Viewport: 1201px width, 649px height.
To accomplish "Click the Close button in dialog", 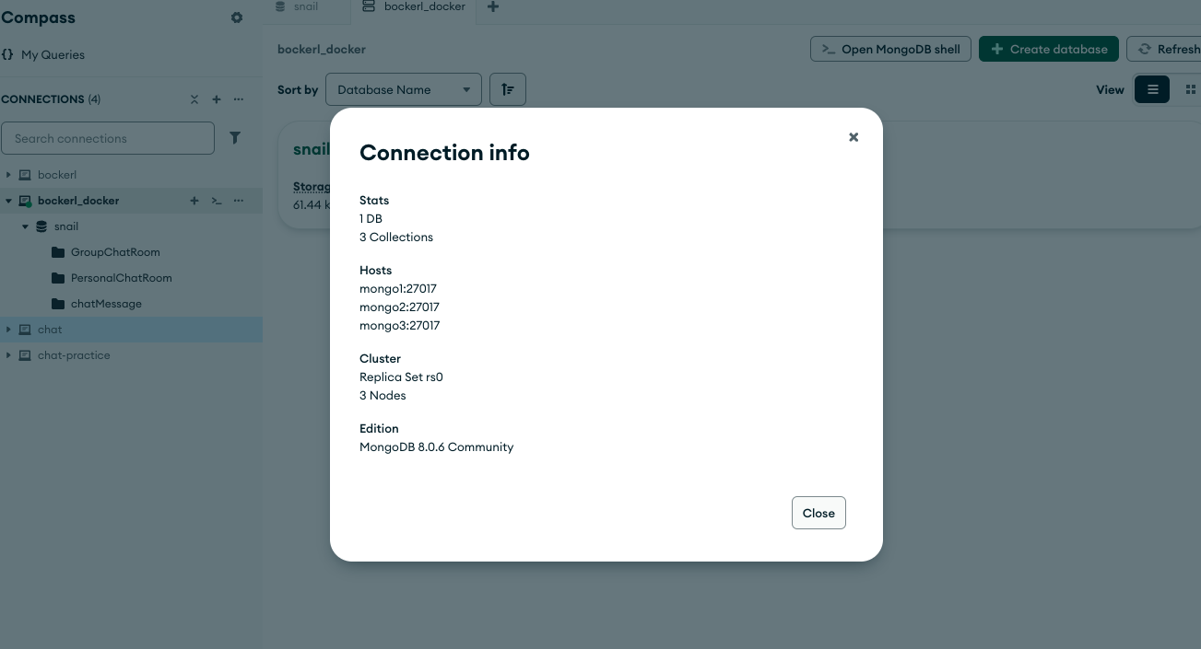I will [818, 513].
